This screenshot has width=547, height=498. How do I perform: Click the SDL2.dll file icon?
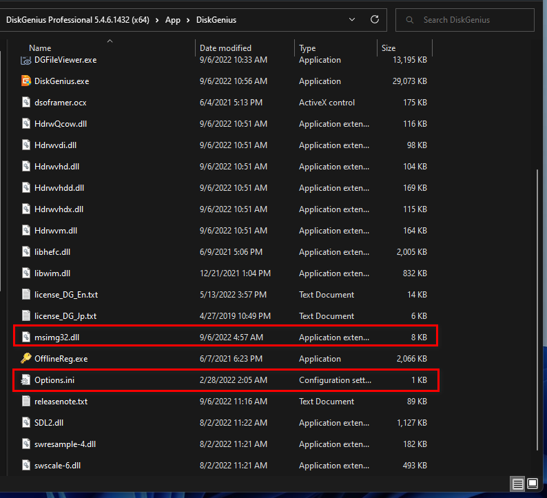click(26, 423)
